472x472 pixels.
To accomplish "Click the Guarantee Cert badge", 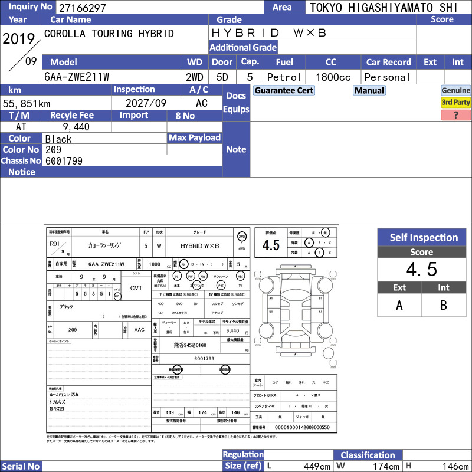I will [284, 90].
